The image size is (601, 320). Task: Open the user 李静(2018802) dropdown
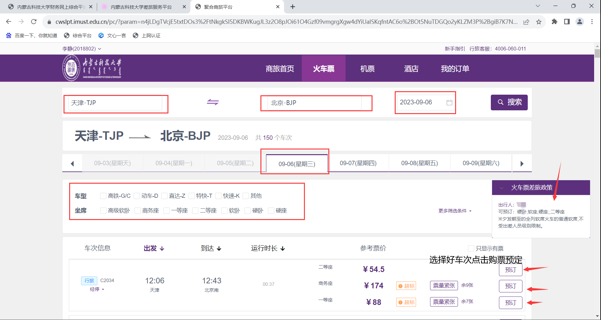[x=81, y=49]
